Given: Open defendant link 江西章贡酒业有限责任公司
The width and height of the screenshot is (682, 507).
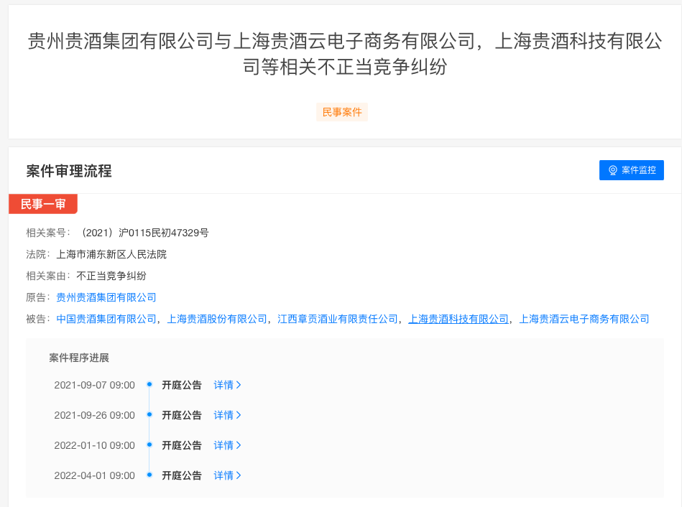Looking at the screenshot, I should 338,319.
